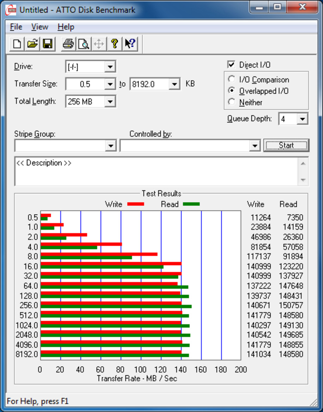This screenshot has height=412, width=323.
Task: Print the test results
Action: coord(68,44)
